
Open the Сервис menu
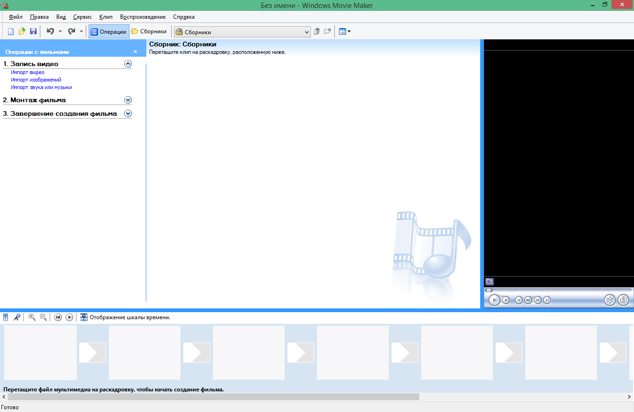82,16
